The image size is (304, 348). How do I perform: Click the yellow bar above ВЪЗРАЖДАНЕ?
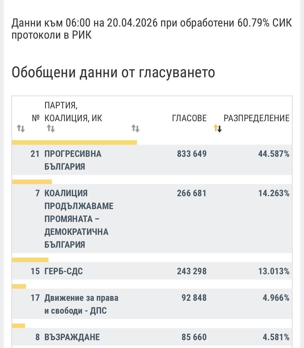click(18, 326)
